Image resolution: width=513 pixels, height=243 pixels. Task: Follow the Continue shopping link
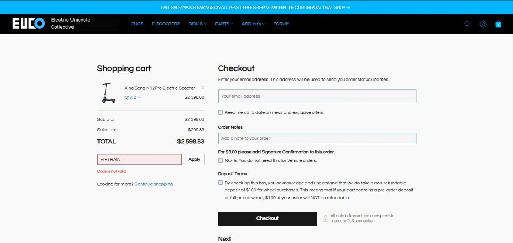pos(154,184)
